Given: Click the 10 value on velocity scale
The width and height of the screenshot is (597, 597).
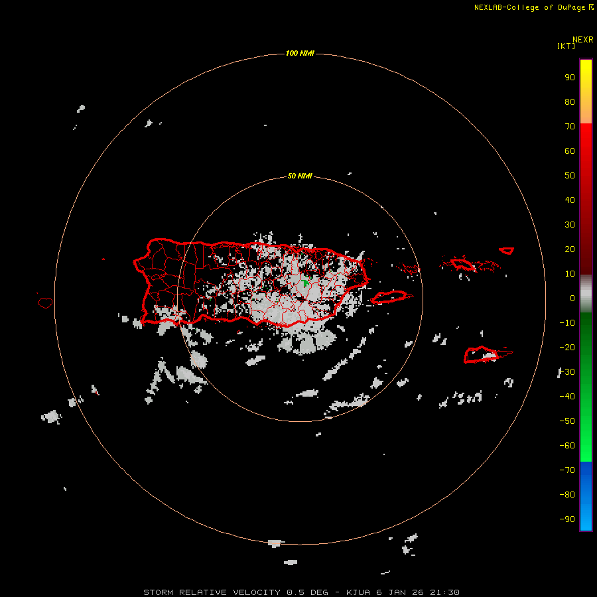Looking at the screenshot, I should [x=570, y=274].
